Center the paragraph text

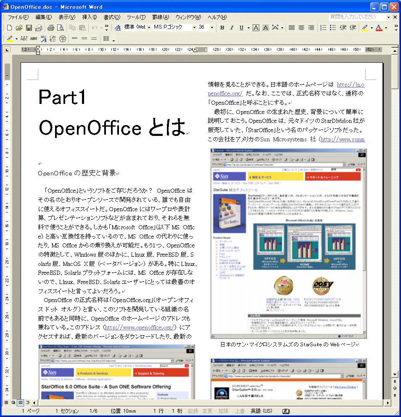tap(301, 27)
